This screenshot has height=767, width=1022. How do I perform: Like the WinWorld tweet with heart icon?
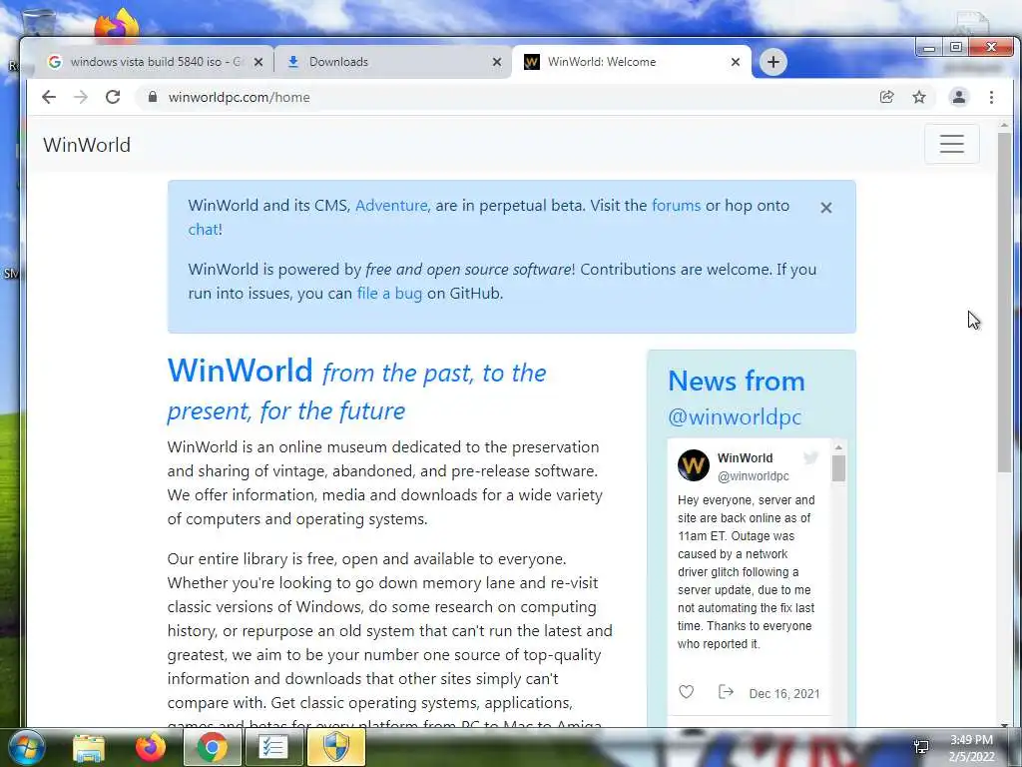[x=687, y=692]
